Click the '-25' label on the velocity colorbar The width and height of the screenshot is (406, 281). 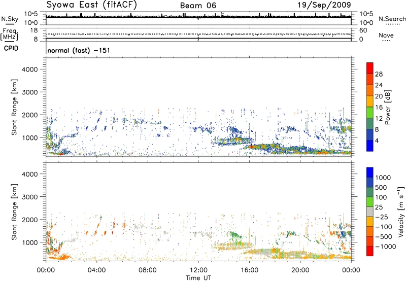point(382,217)
